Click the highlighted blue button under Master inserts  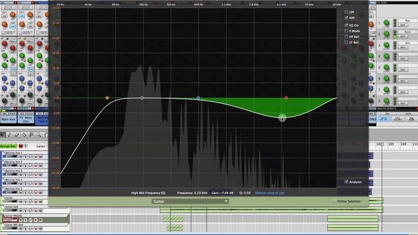pos(384,119)
